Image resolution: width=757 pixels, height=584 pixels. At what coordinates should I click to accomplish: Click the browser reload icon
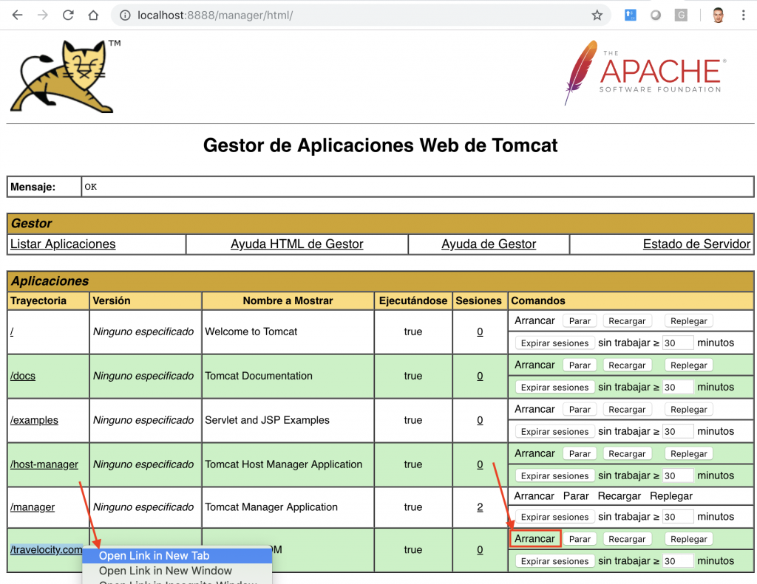68,15
